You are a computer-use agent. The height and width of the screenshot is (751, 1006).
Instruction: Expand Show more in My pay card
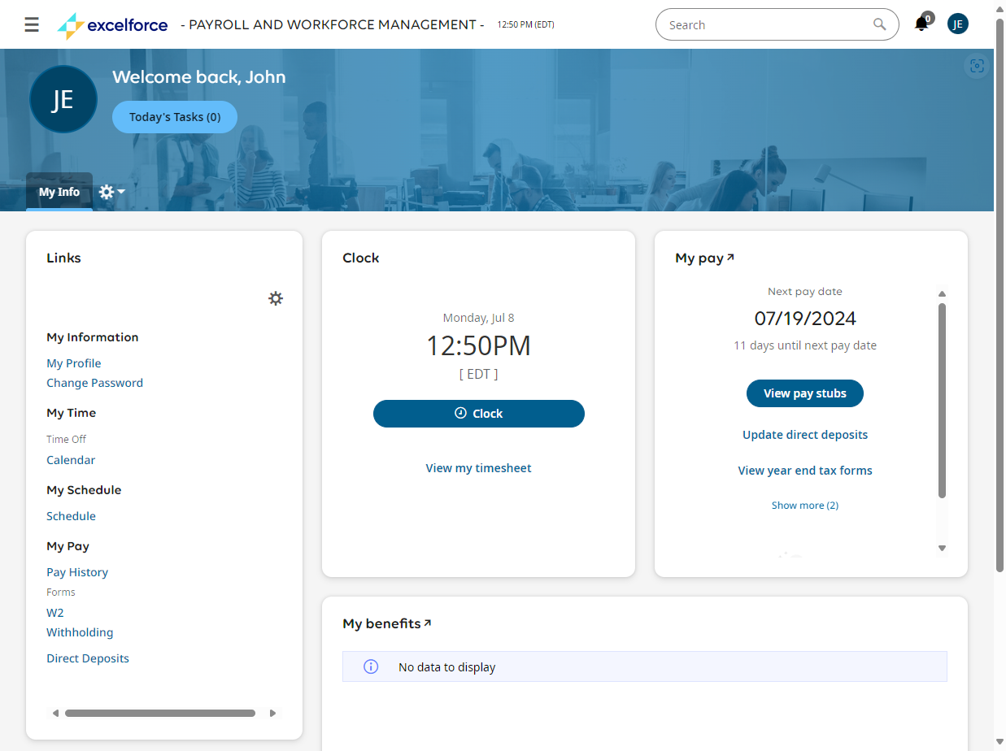pyautogui.click(x=804, y=505)
